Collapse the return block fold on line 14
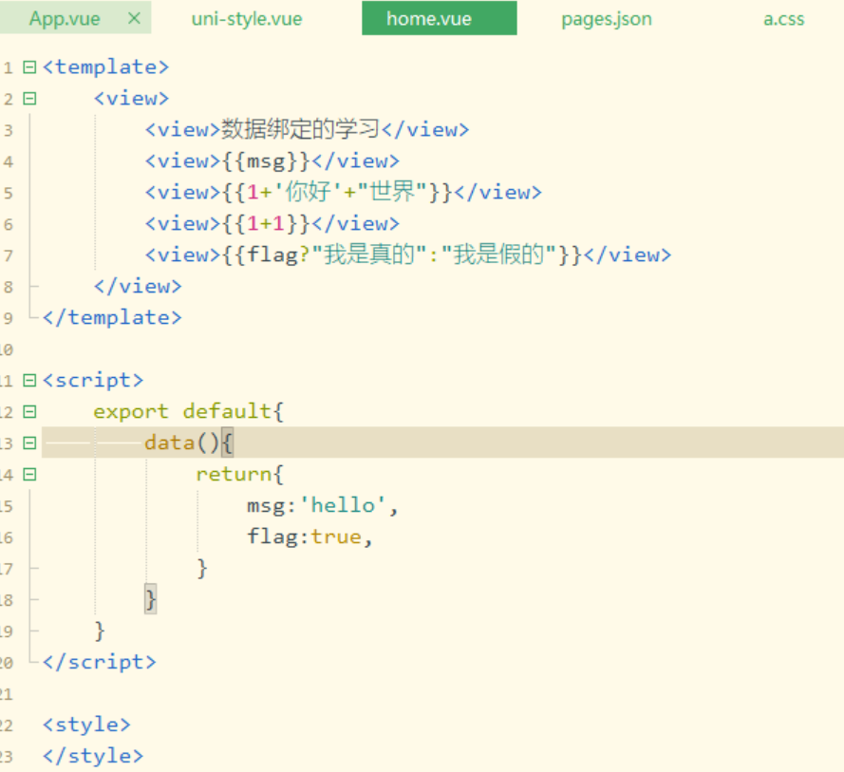844x772 pixels. point(29,474)
